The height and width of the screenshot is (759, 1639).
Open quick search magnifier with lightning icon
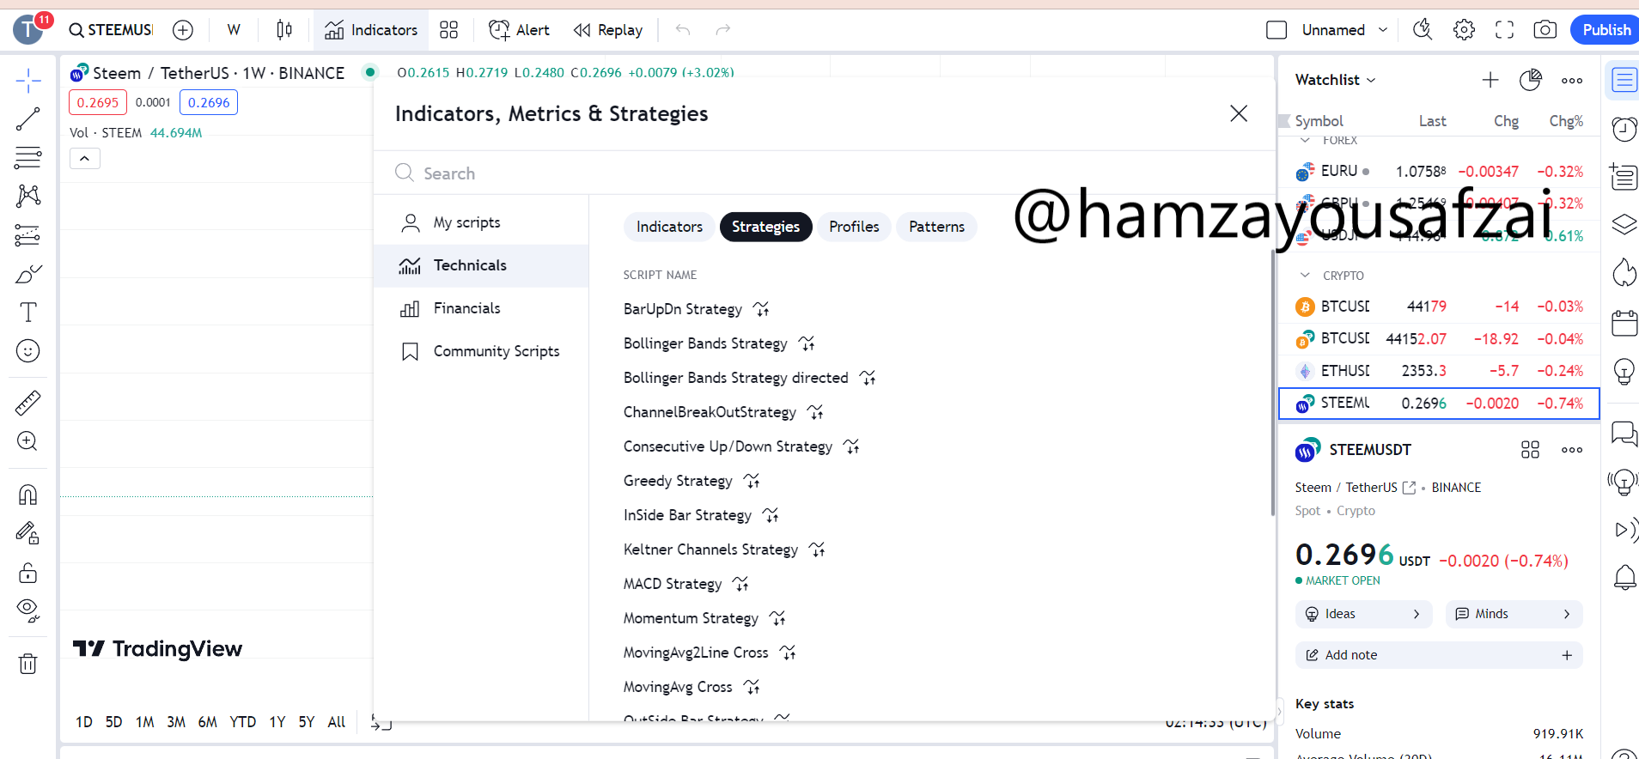1423,30
